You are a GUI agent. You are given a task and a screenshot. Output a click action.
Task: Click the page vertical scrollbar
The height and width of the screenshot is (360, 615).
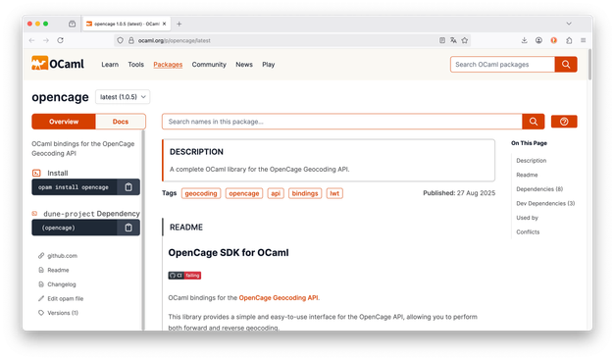[x=589, y=65]
